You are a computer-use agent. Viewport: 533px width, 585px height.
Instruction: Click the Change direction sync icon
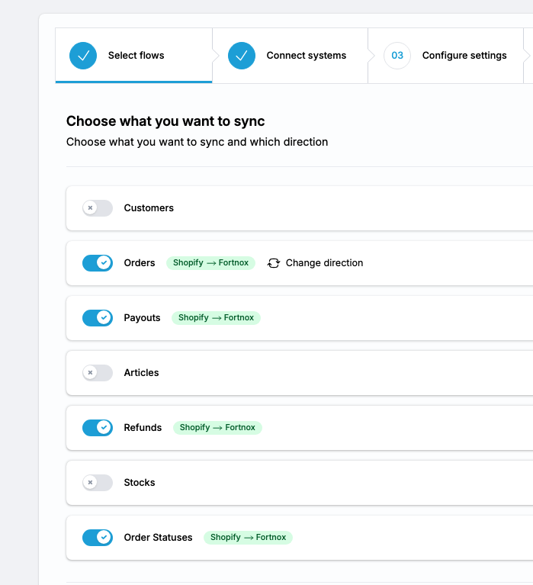click(x=274, y=263)
